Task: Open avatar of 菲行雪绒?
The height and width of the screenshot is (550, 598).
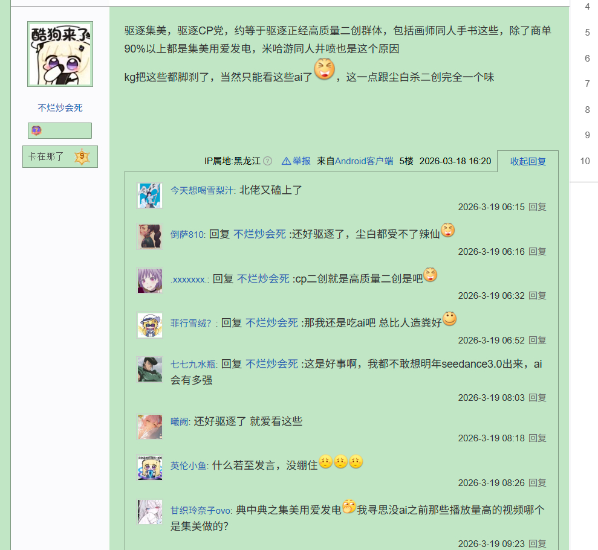Action: coord(150,325)
